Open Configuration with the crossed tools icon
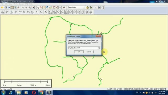 pos(18,8)
